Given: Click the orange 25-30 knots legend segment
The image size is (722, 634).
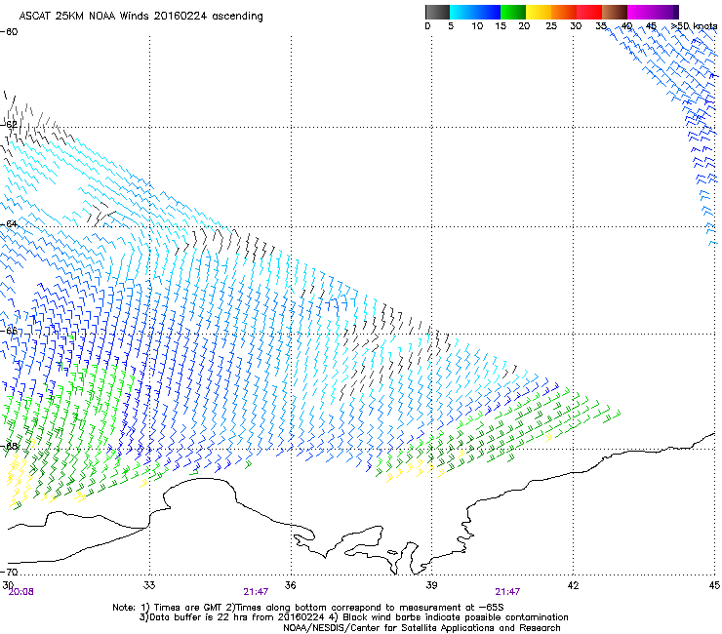Looking at the screenshot, I should 564,12.
